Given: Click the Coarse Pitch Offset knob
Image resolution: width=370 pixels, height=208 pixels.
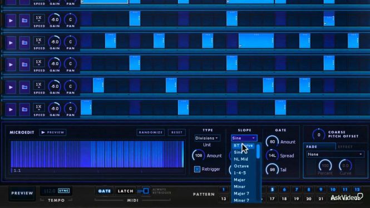Looking at the screenshot, I should [319, 135].
